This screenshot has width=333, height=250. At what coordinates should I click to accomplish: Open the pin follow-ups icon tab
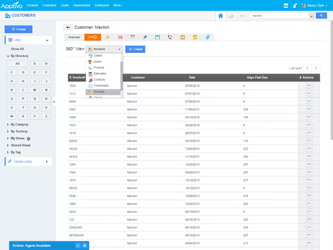coord(145,37)
